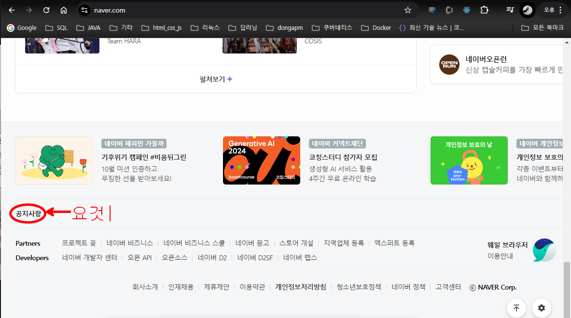The height and width of the screenshot is (318, 571).
Task: Open the 제휴제안 footer link
Action: [x=216, y=287]
